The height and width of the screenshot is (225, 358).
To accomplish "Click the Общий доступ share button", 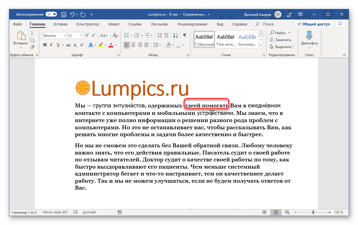I will [314, 24].
